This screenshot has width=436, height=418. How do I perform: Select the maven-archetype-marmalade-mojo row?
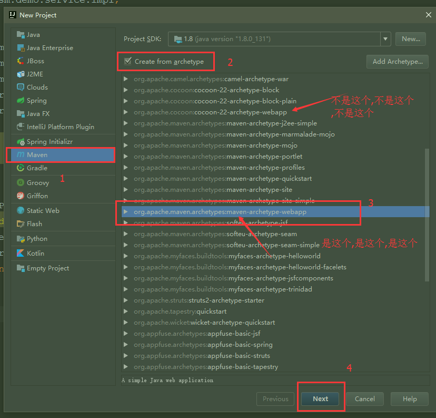(275, 134)
